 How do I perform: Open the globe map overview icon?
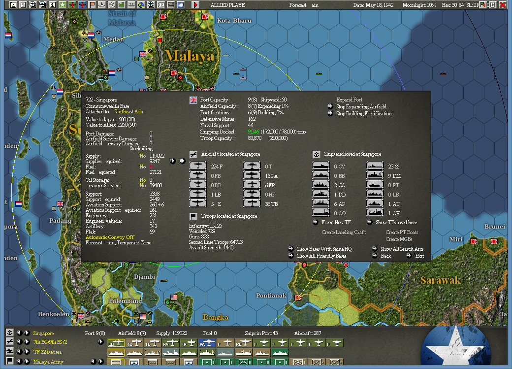(x=141, y=4)
